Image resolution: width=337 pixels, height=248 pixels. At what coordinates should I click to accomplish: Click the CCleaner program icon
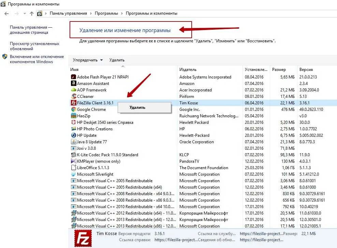(73, 96)
